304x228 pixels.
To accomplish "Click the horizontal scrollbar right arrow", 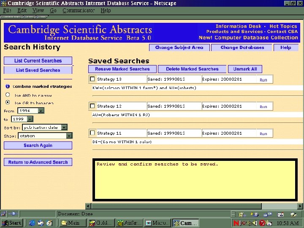I will click(x=300, y=206).
